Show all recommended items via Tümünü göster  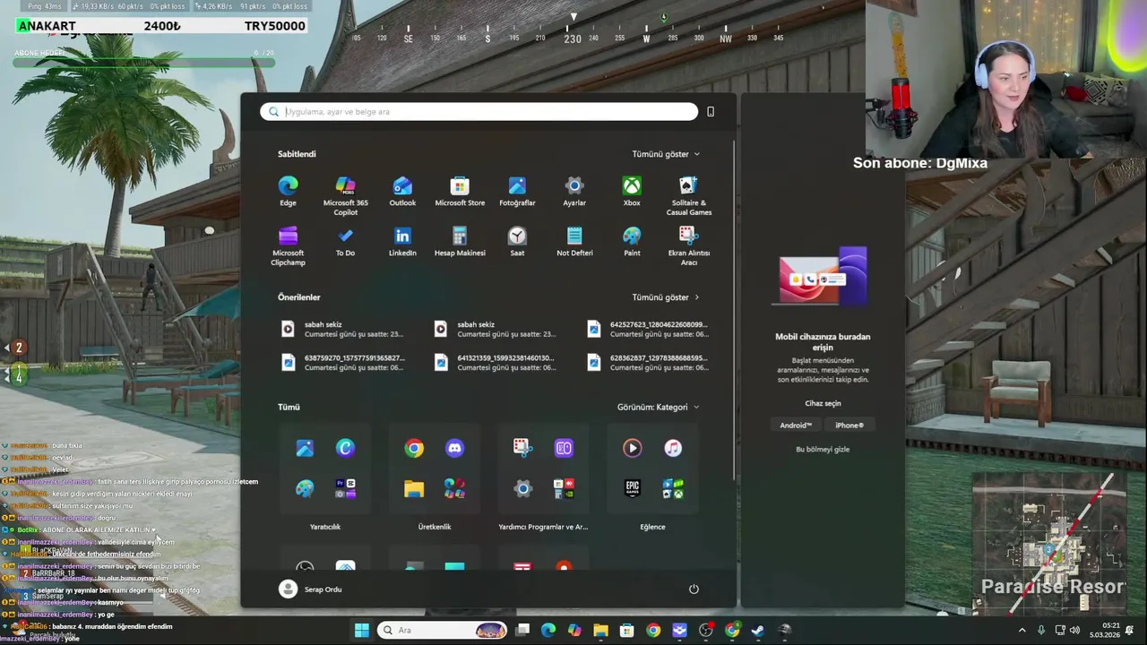coord(666,297)
